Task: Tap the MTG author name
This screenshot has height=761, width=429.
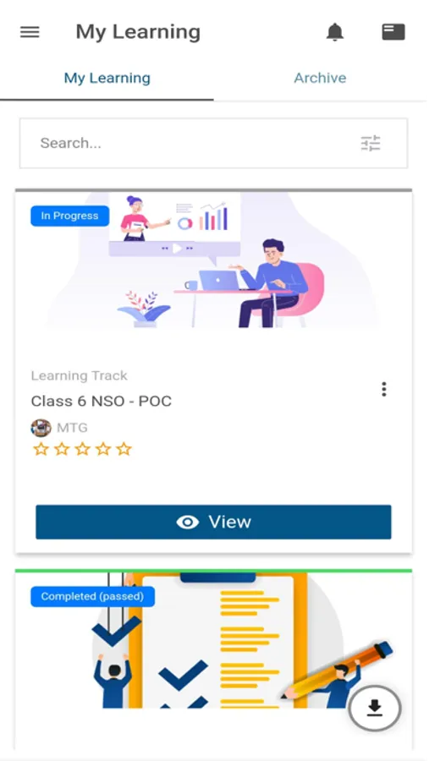Action: [x=73, y=428]
